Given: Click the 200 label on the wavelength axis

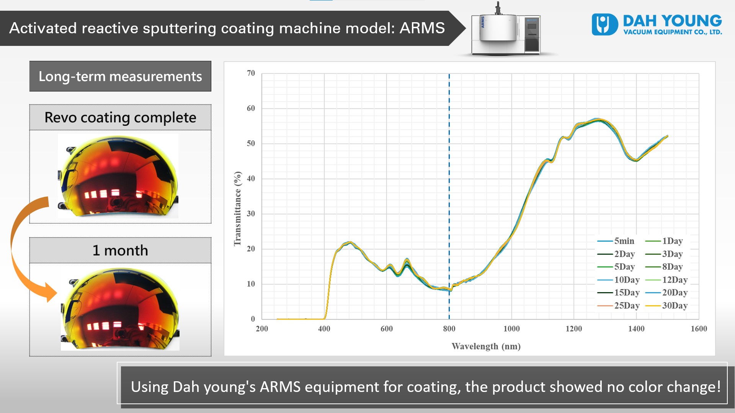Looking at the screenshot, I should [262, 328].
